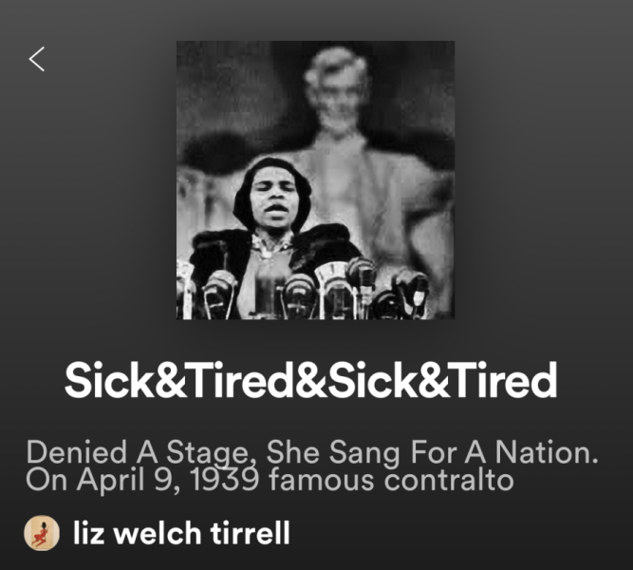This screenshot has height=570, width=633.
Task: Tap the word 'famous' in the description
Action: 322,480
